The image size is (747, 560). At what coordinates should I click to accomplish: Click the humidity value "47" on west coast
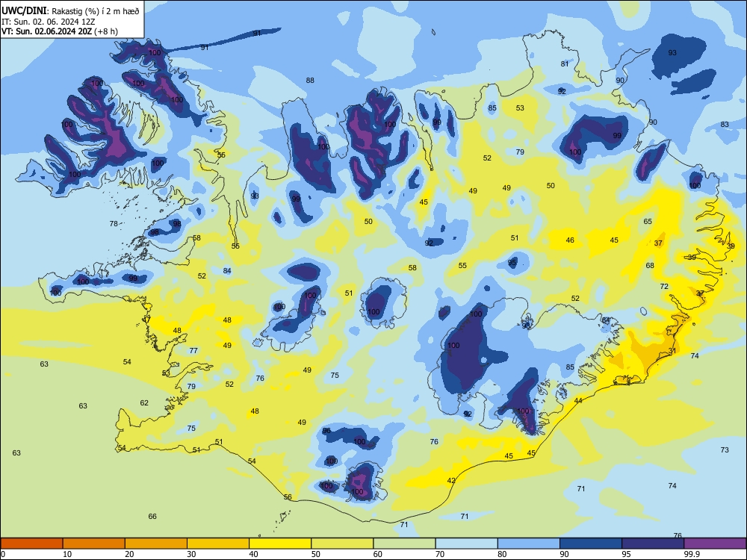tap(146, 320)
